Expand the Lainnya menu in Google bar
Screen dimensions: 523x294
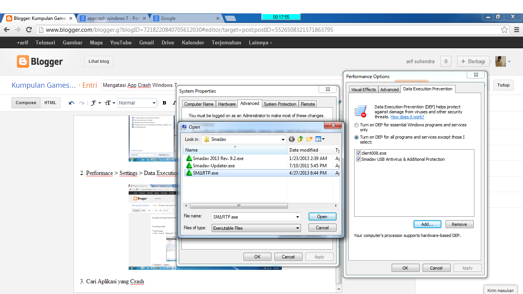click(x=260, y=43)
